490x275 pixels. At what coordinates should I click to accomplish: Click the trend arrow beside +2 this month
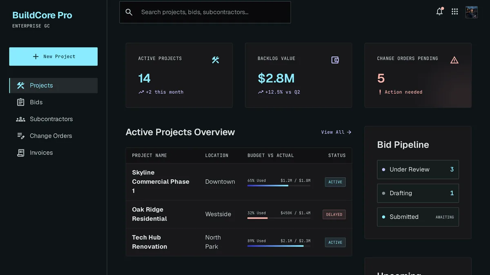(141, 92)
